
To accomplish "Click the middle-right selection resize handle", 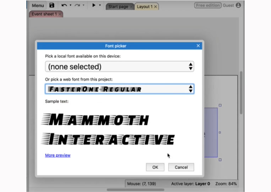I will pos(220,132).
